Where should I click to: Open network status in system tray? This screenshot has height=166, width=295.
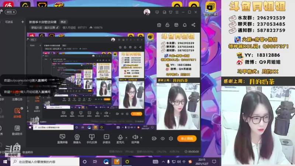pos(174,162)
